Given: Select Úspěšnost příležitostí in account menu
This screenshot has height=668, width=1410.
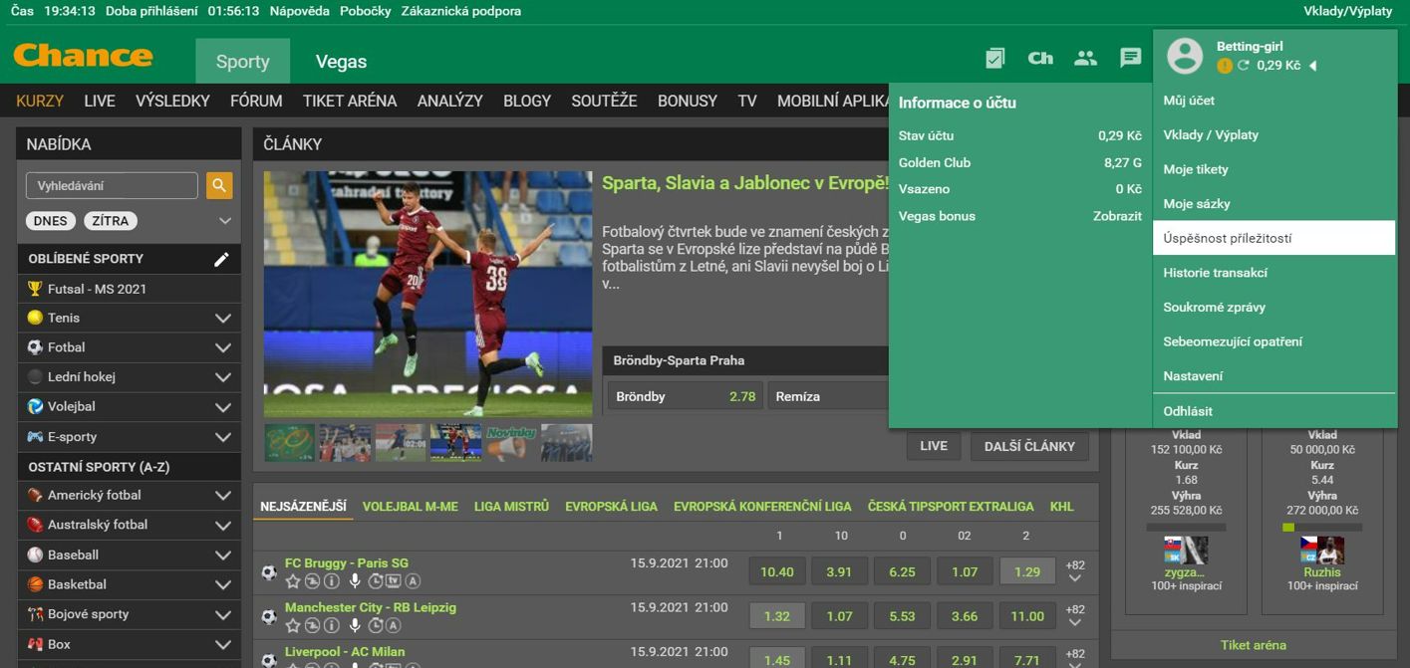Looking at the screenshot, I should point(1273,238).
